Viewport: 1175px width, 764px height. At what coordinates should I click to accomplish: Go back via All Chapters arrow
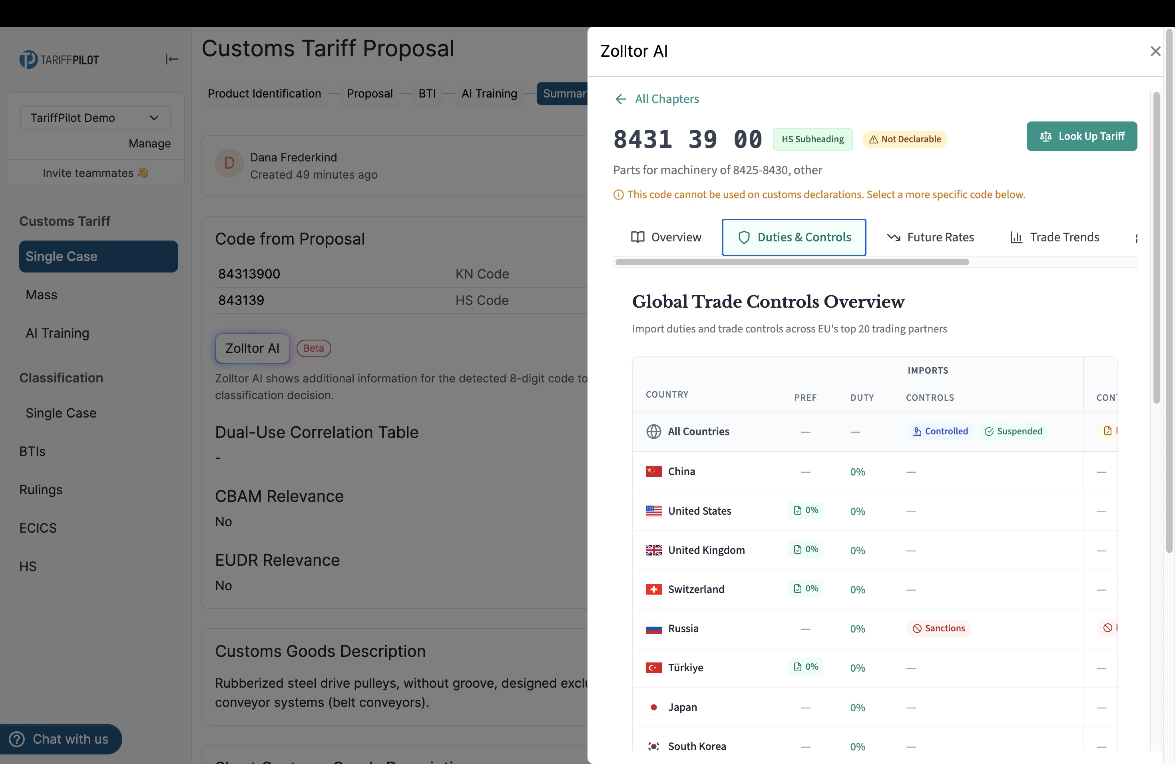tap(657, 99)
